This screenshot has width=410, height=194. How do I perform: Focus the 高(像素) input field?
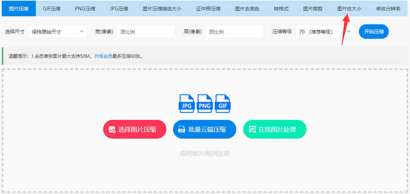coord(234,32)
